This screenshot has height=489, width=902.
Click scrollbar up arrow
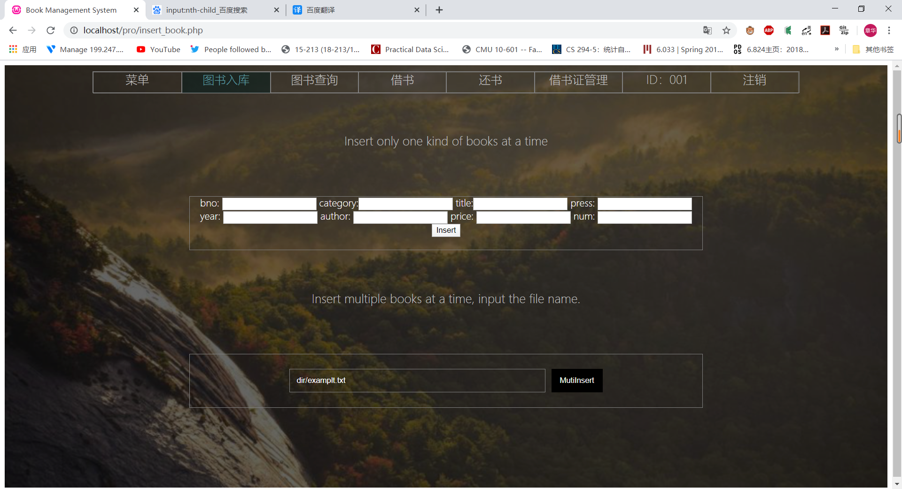point(897,66)
